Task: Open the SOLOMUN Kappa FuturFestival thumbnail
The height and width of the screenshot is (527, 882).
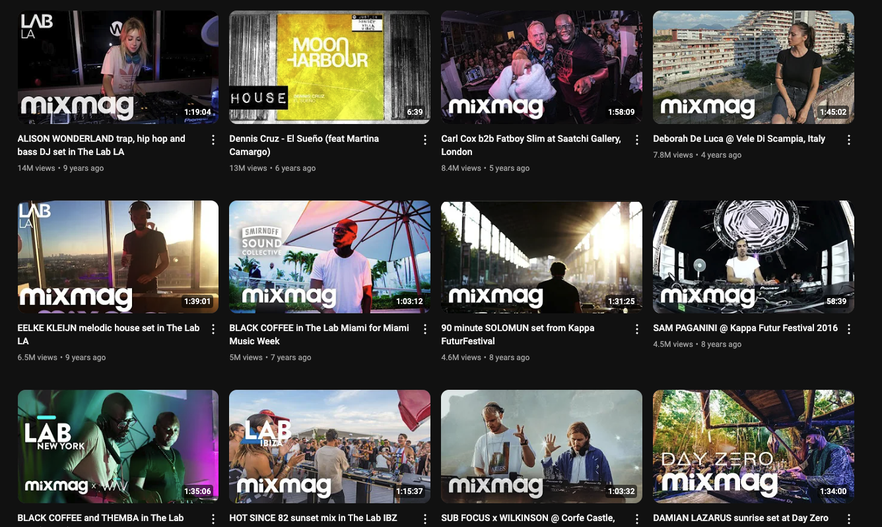Action: click(x=541, y=257)
